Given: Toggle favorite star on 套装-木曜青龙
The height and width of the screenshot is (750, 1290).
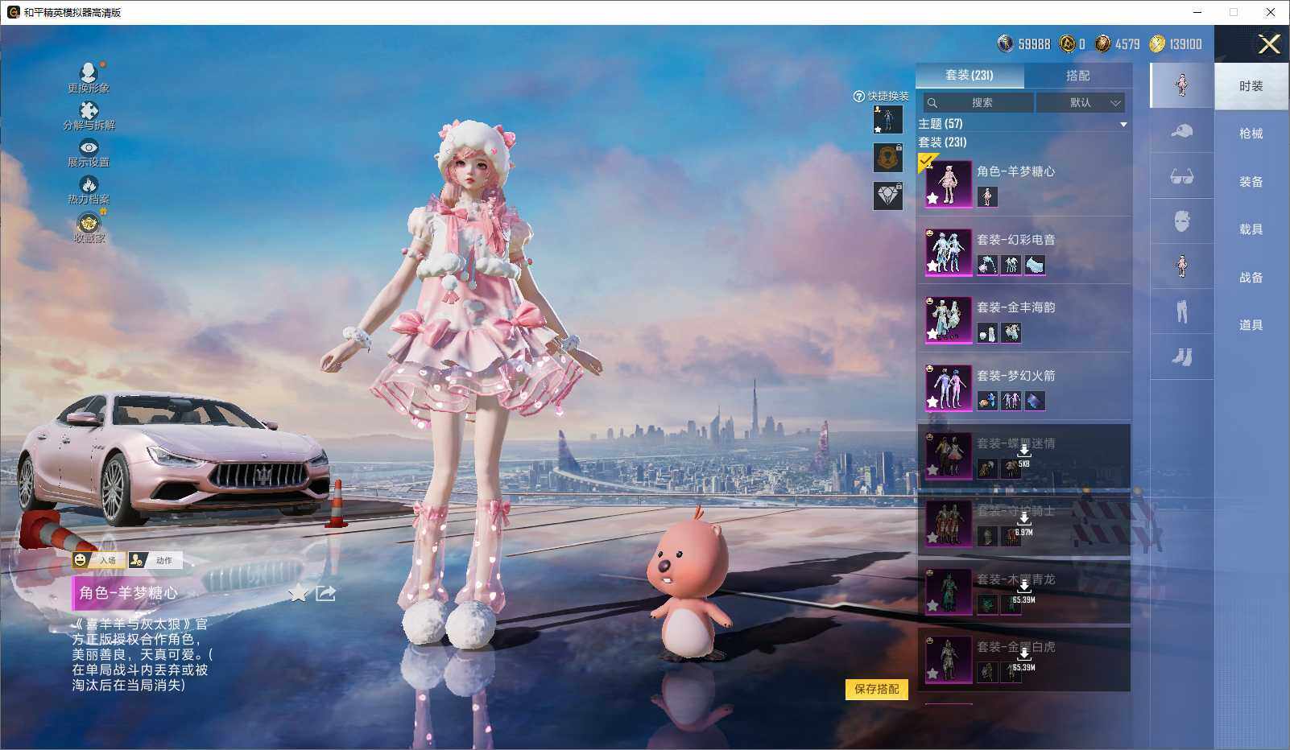Looking at the screenshot, I should 932,606.
